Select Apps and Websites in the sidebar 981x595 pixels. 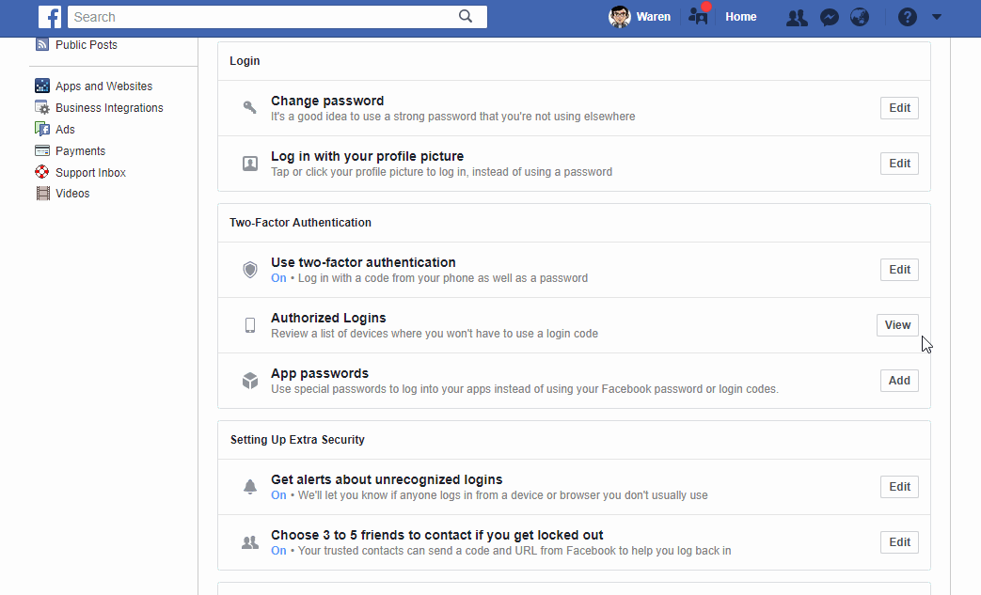103,86
